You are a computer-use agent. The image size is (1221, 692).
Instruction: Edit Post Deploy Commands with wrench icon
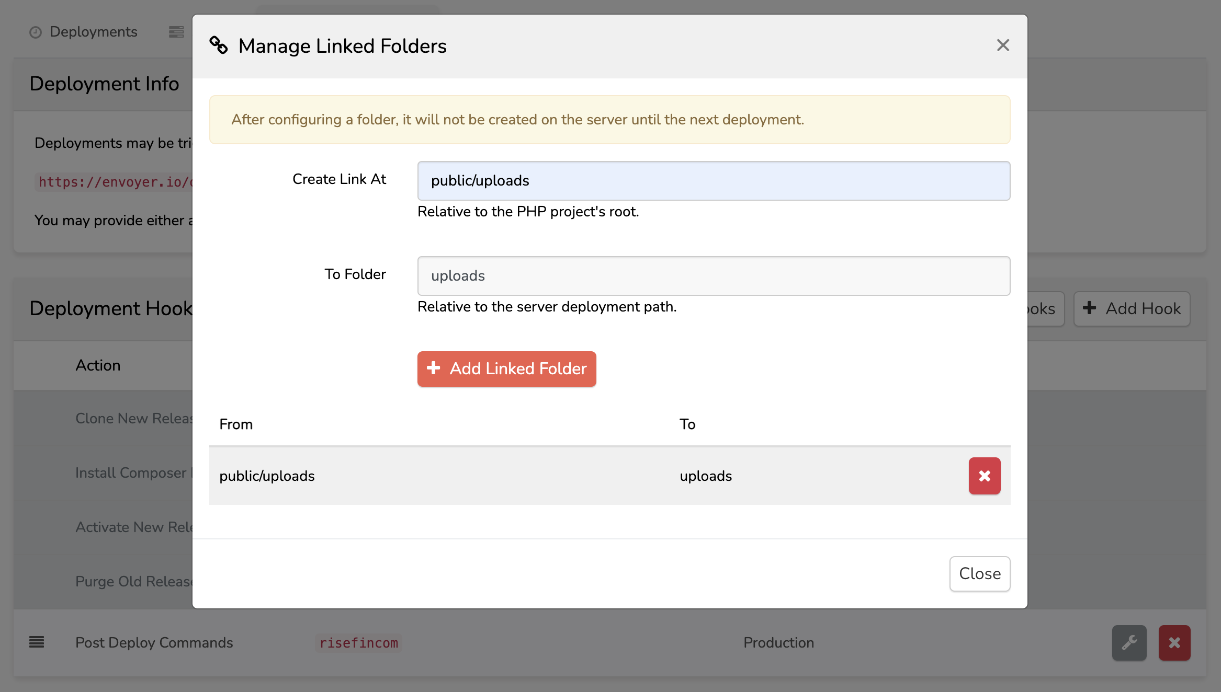click(x=1129, y=642)
